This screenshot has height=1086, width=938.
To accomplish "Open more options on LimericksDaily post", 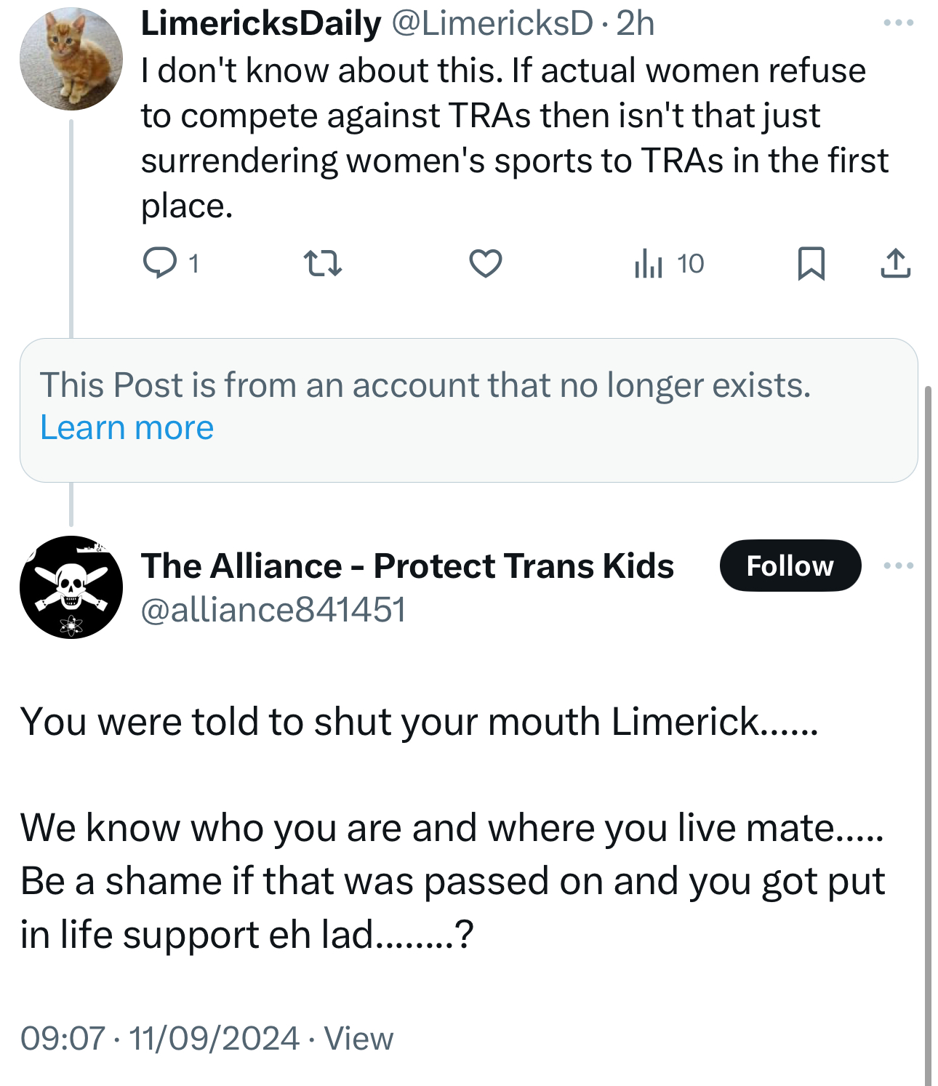I will point(898,23).
